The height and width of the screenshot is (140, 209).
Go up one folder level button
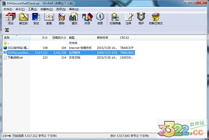tap(7, 30)
